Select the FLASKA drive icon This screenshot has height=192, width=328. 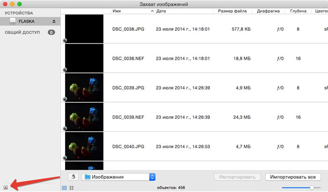tap(13, 21)
